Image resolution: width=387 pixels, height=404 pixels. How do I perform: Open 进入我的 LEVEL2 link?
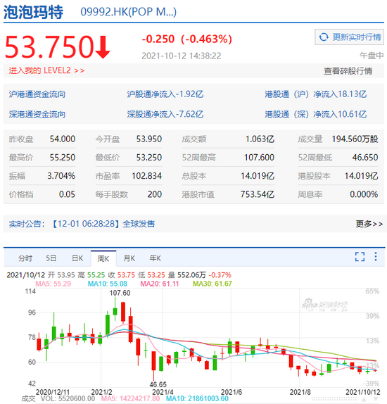point(46,70)
